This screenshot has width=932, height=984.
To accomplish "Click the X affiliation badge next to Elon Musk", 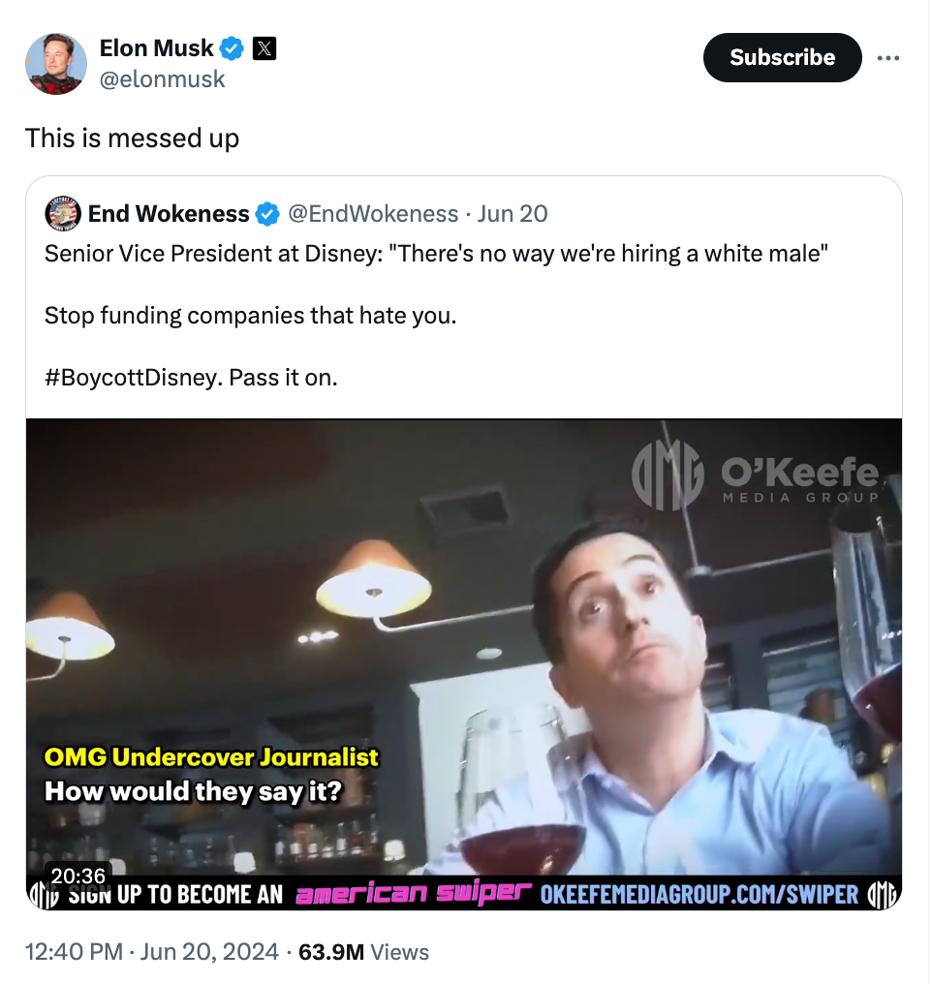I will pyautogui.click(x=264, y=47).
